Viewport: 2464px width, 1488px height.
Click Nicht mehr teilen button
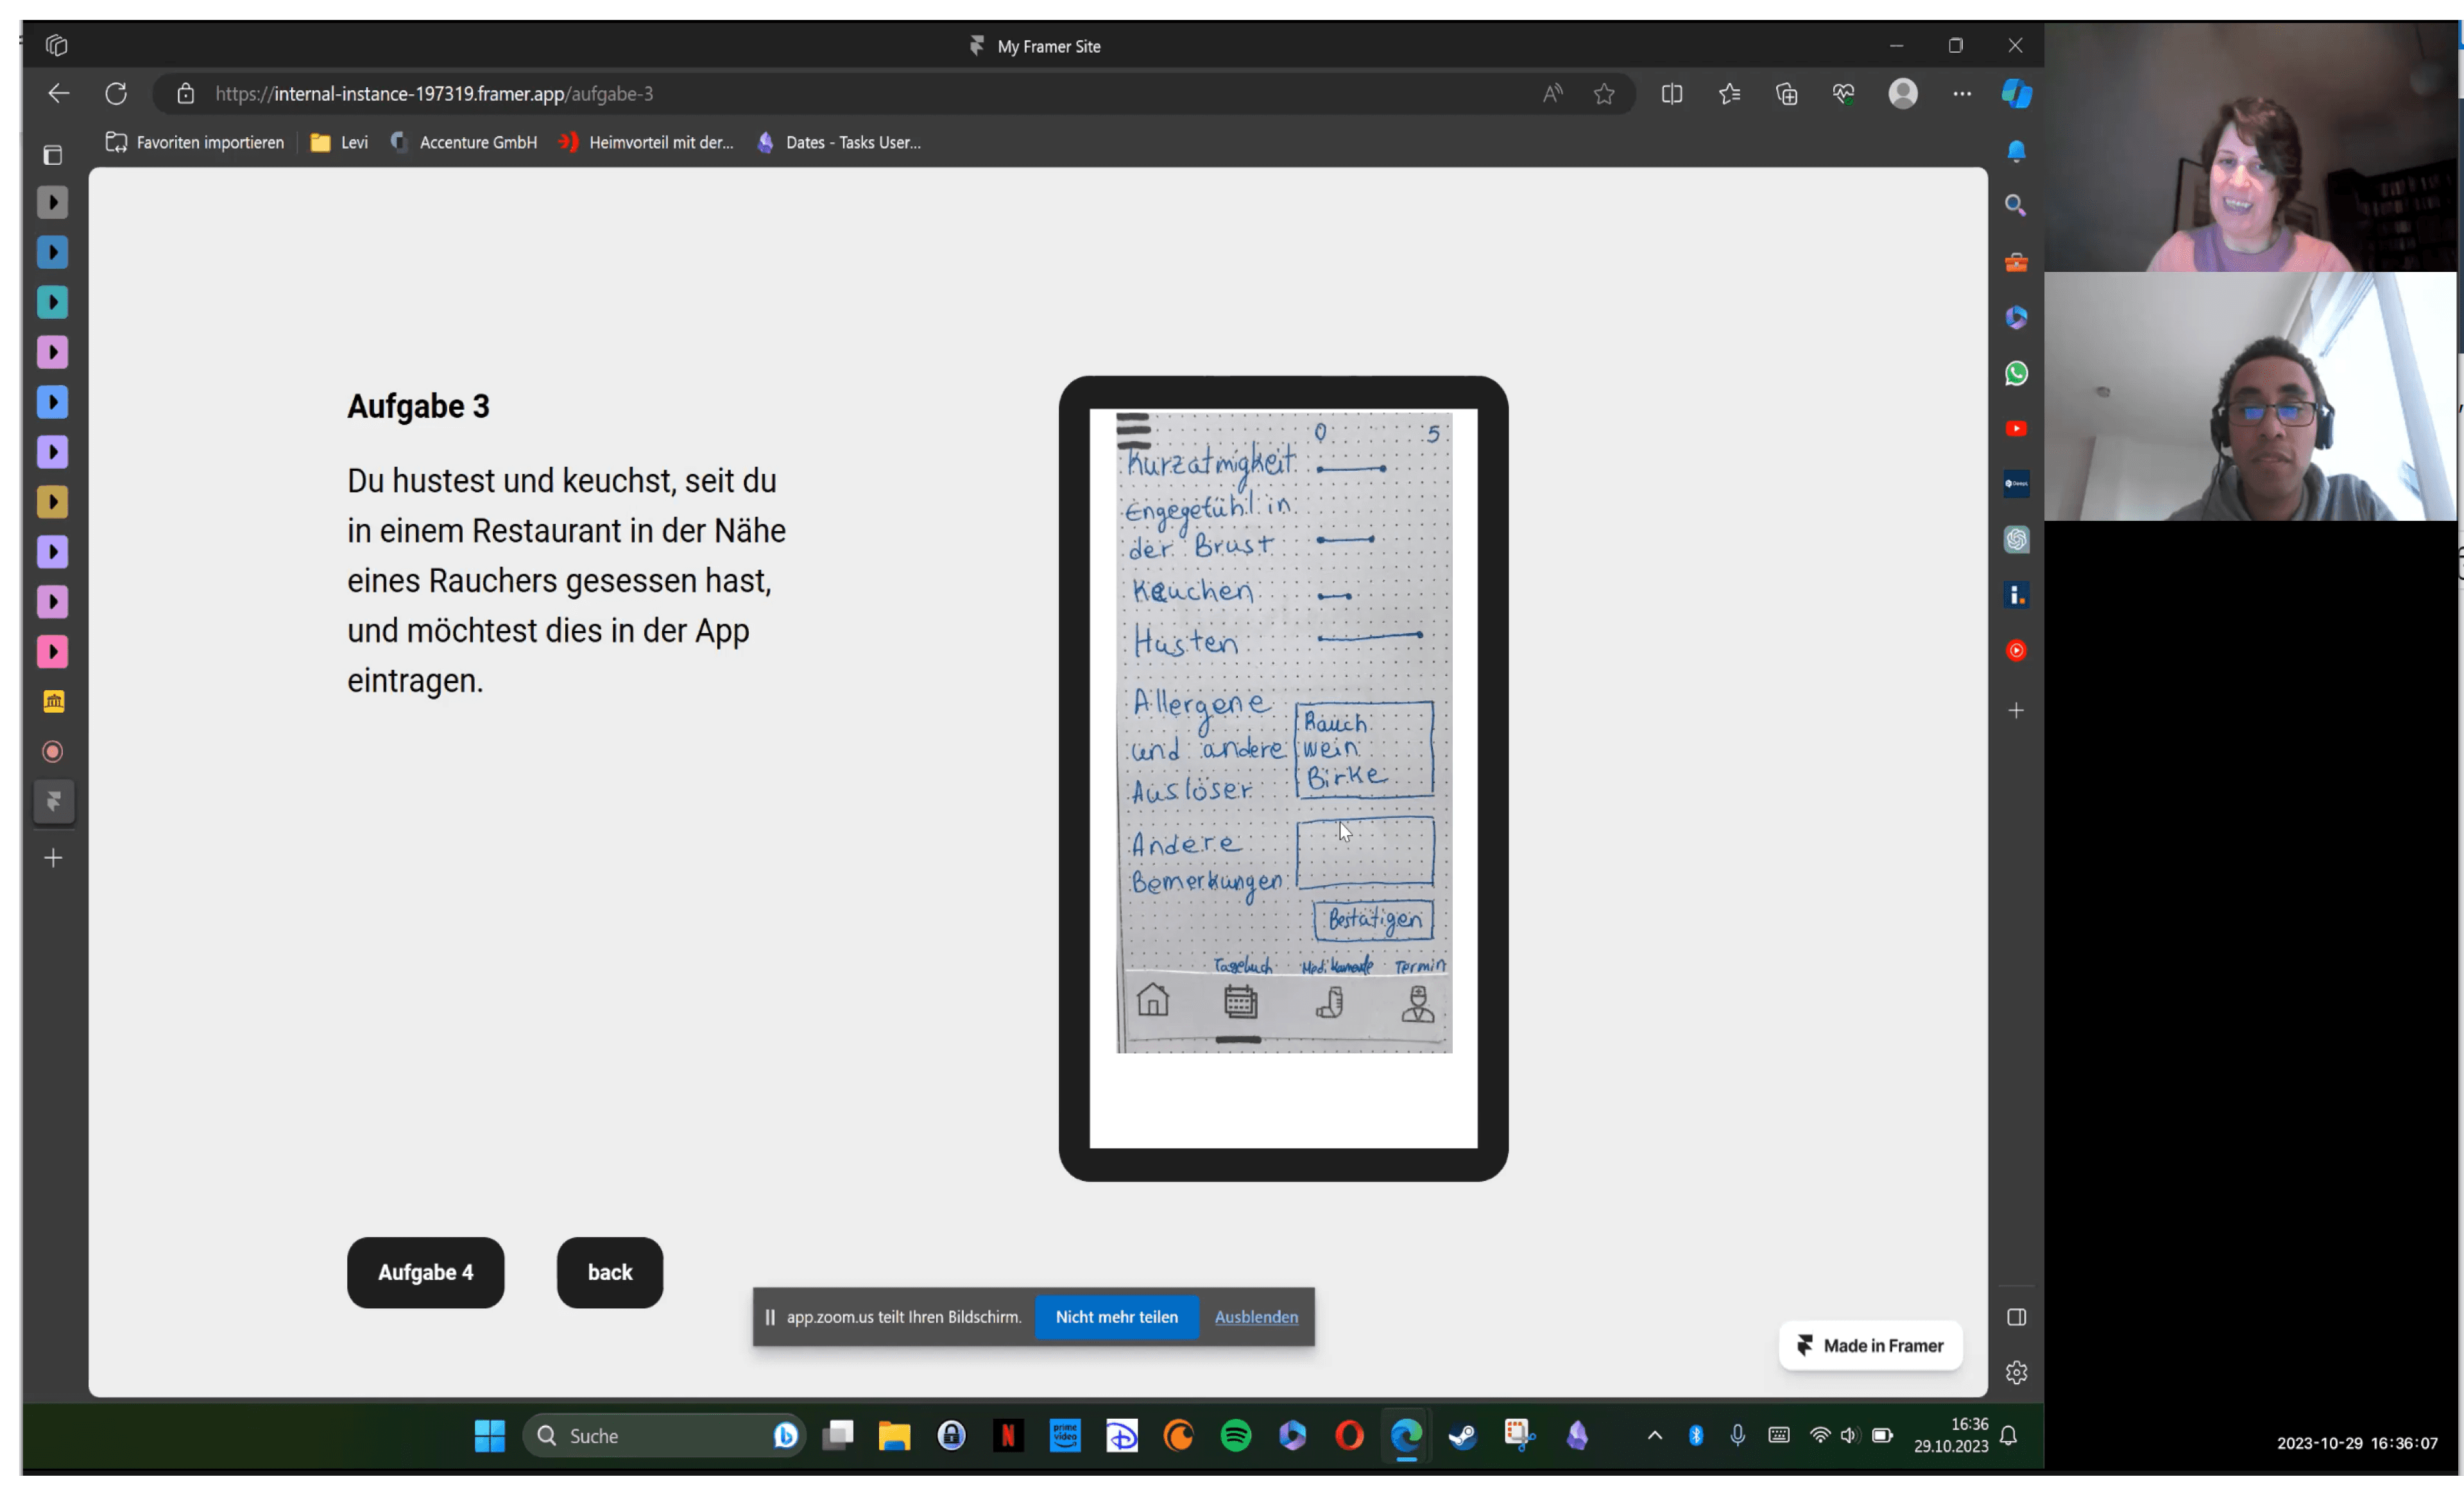pyautogui.click(x=1116, y=1317)
